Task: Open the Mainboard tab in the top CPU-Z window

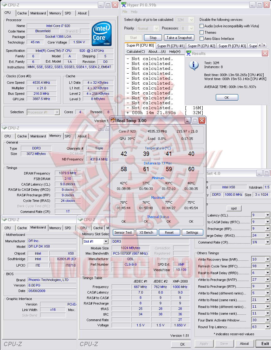Action: coord(38,13)
